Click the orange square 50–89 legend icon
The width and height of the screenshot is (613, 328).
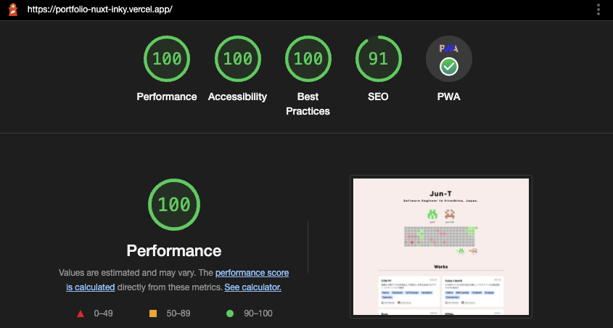pos(153,313)
